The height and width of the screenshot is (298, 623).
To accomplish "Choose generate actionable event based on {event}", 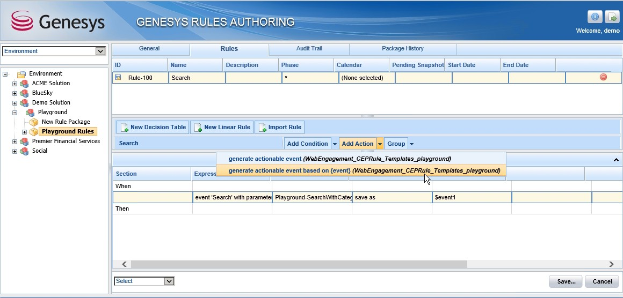I will click(361, 171).
